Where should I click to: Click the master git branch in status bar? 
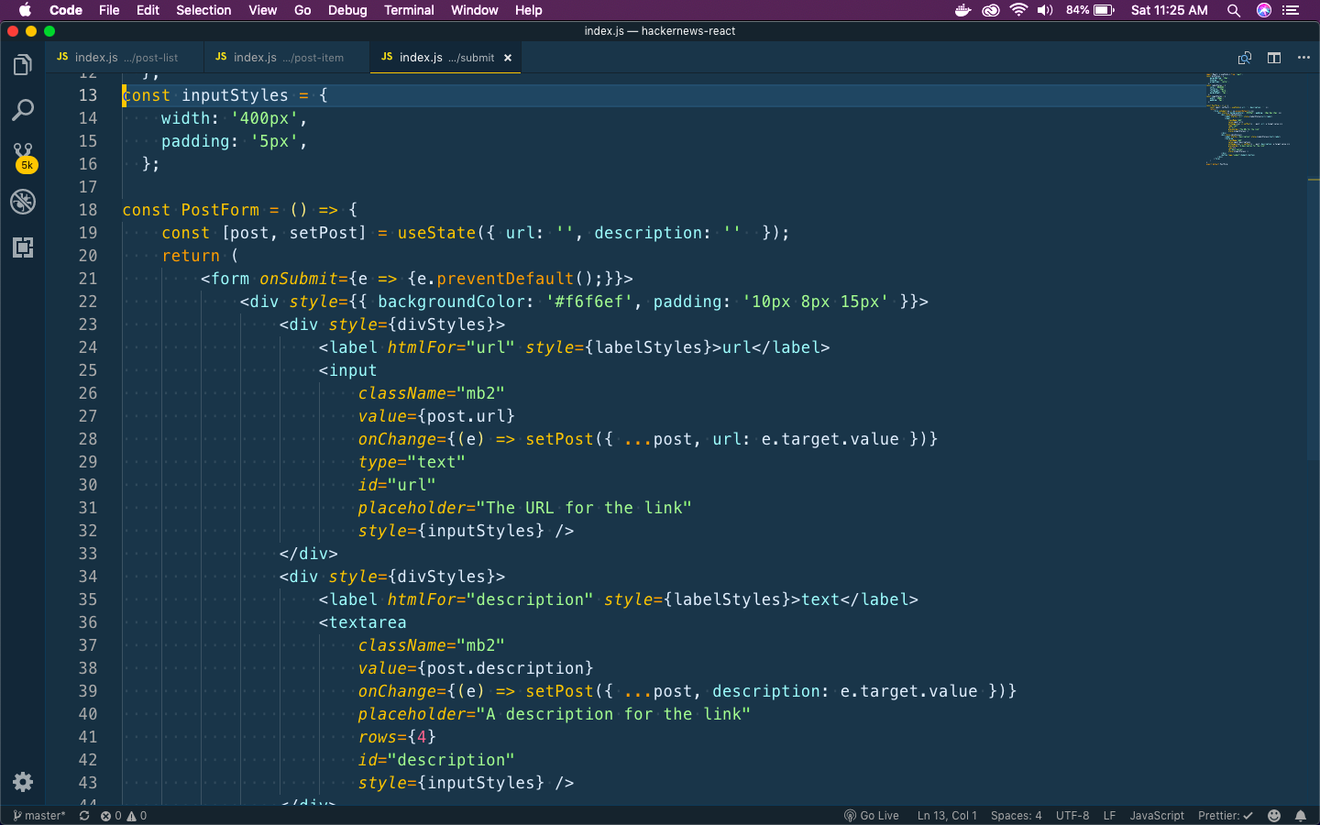tap(38, 816)
